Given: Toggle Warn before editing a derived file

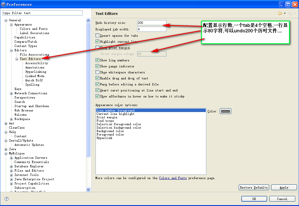Looking at the screenshot, I should pos(98,84).
